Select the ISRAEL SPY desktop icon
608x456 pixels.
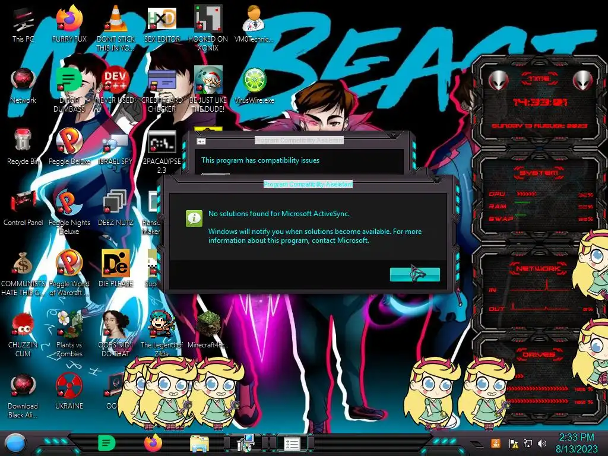(115, 147)
